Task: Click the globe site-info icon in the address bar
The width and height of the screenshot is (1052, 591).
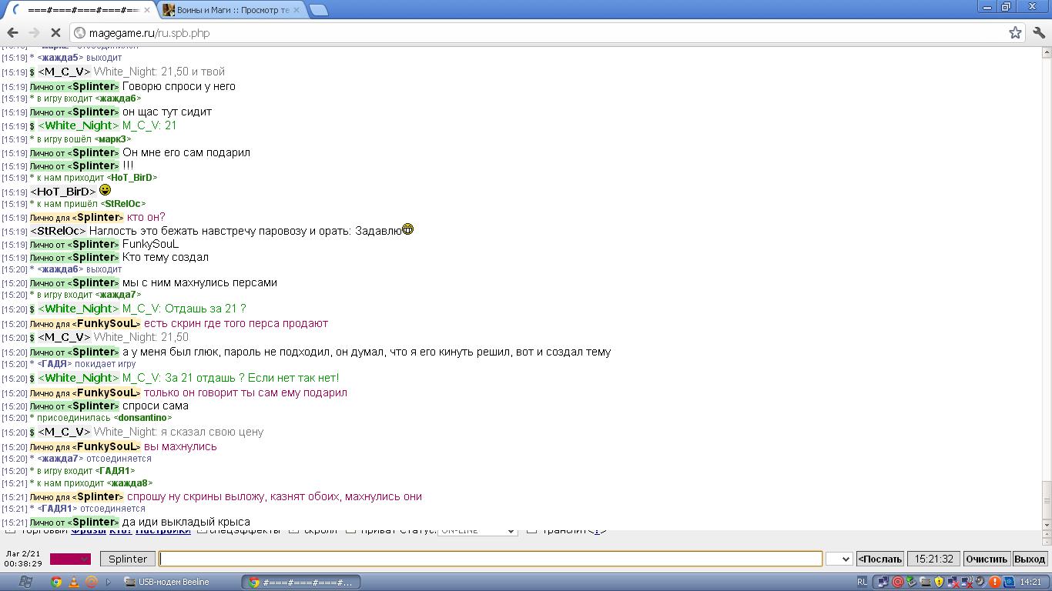Action: point(79,33)
